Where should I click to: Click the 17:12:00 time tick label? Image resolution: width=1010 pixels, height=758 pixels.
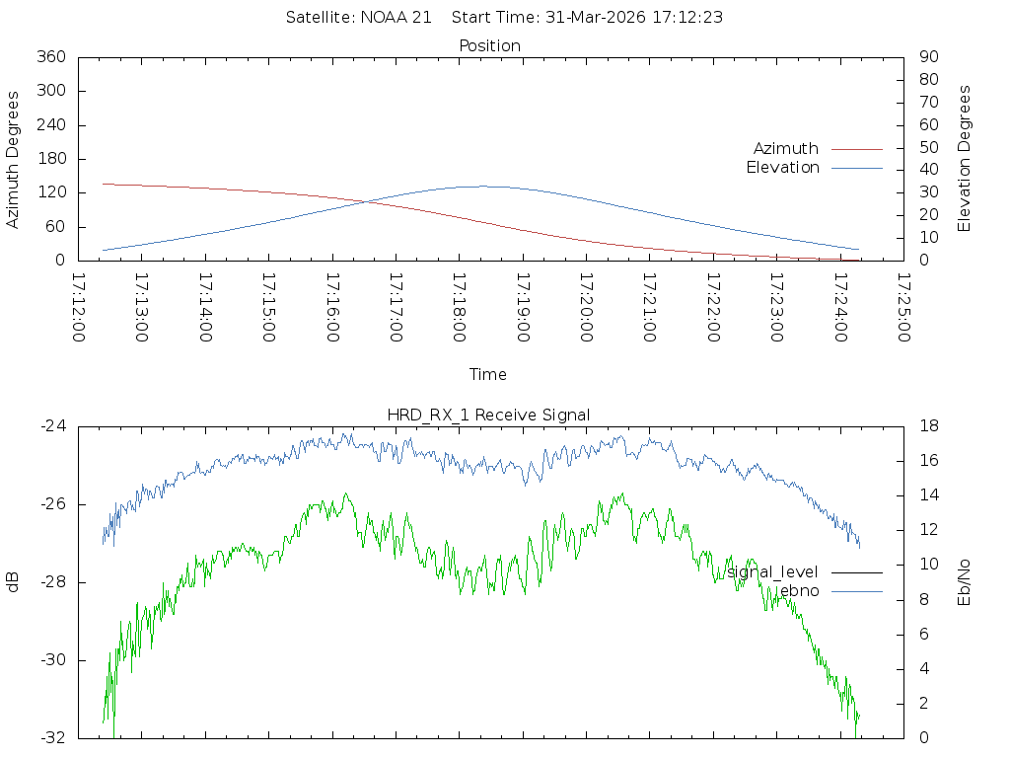tap(78, 308)
